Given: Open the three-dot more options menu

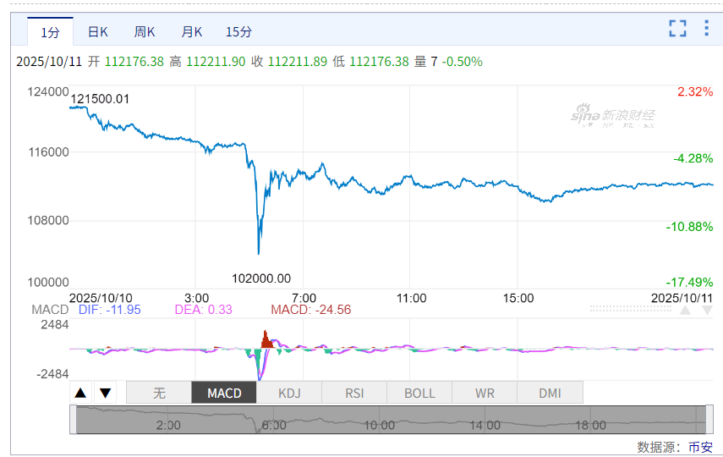Looking at the screenshot, I should tap(707, 29).
